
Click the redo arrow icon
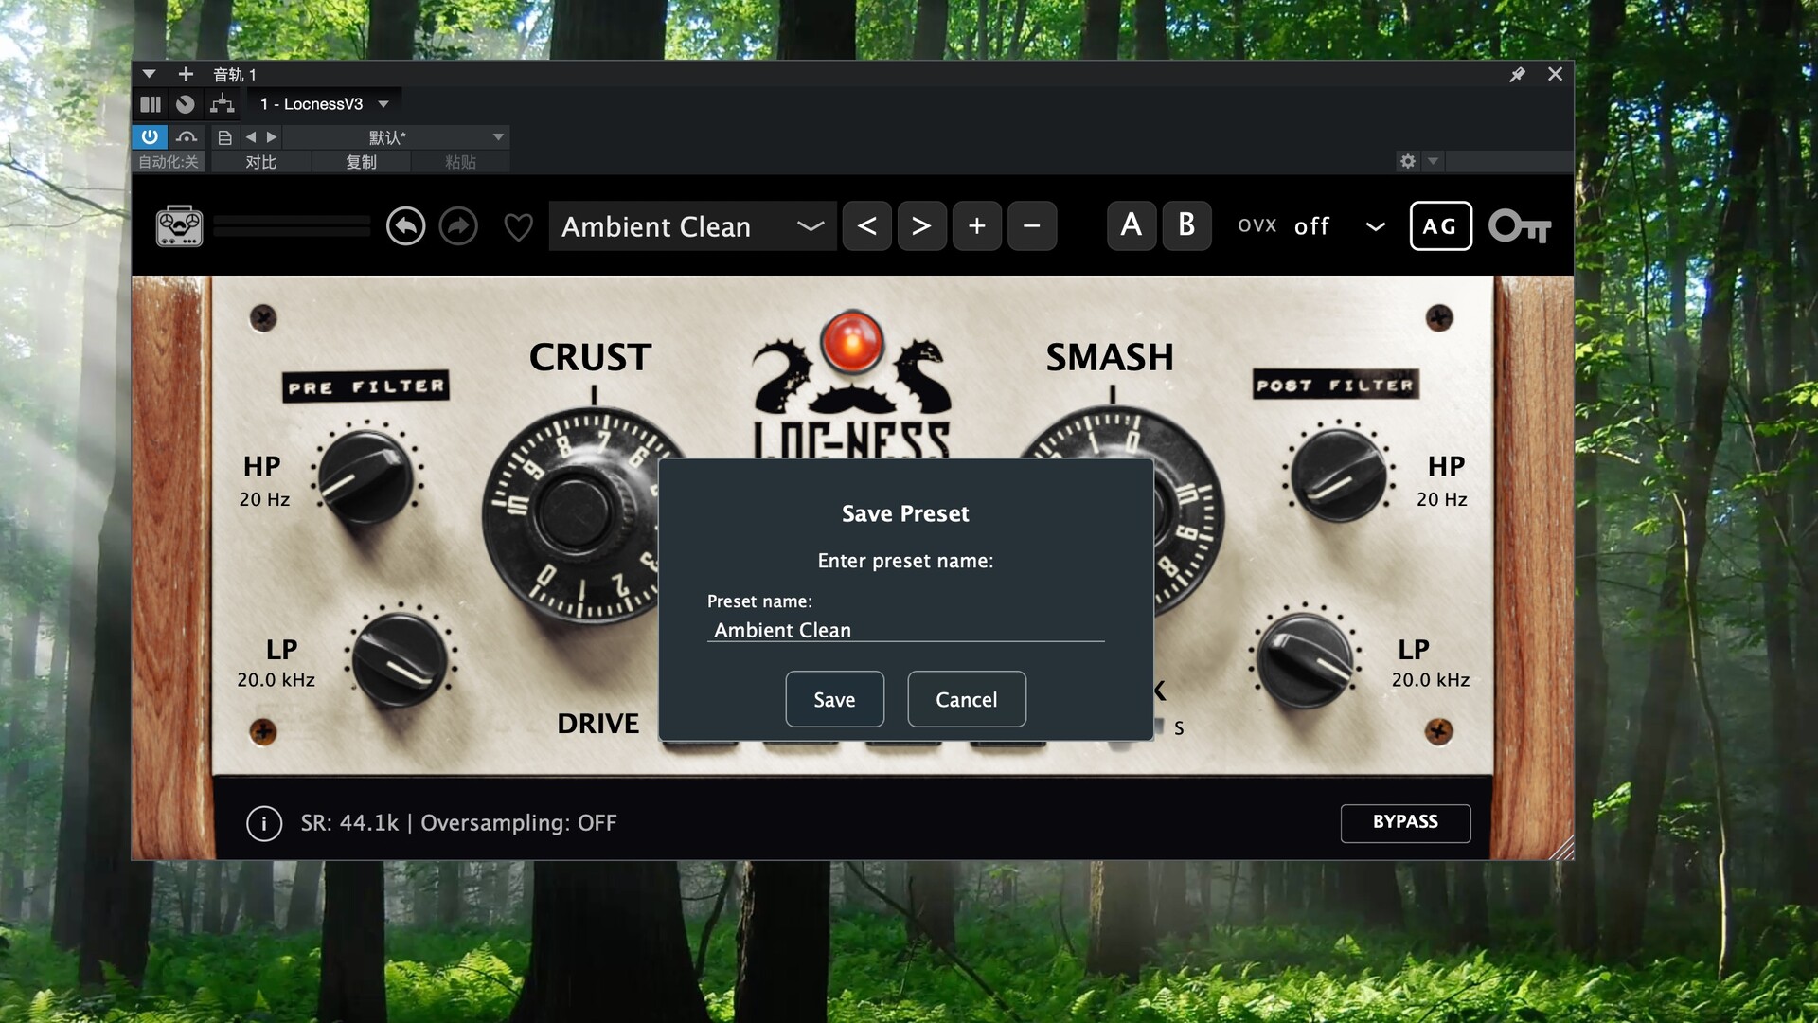pos(458,226)
